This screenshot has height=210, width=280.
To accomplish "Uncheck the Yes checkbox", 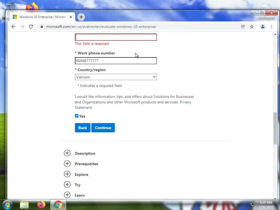I will tap(77, 116).
